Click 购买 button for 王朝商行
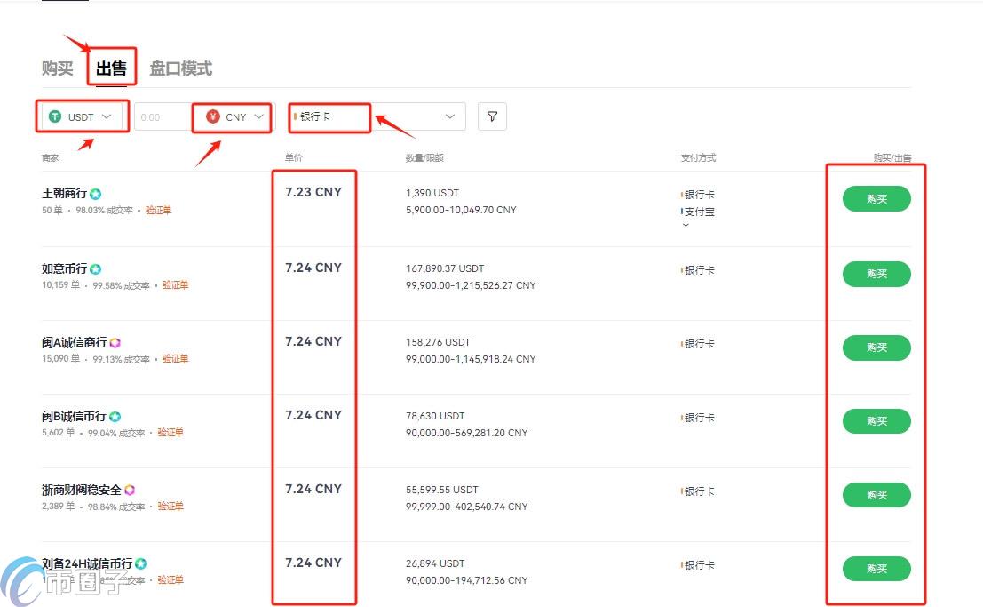This screenshot has height=607, width=983. pos(876,199)
